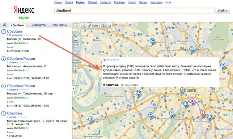233x139 pixels.
Task: Open Новости in top navigation
Action: (106, 2)
